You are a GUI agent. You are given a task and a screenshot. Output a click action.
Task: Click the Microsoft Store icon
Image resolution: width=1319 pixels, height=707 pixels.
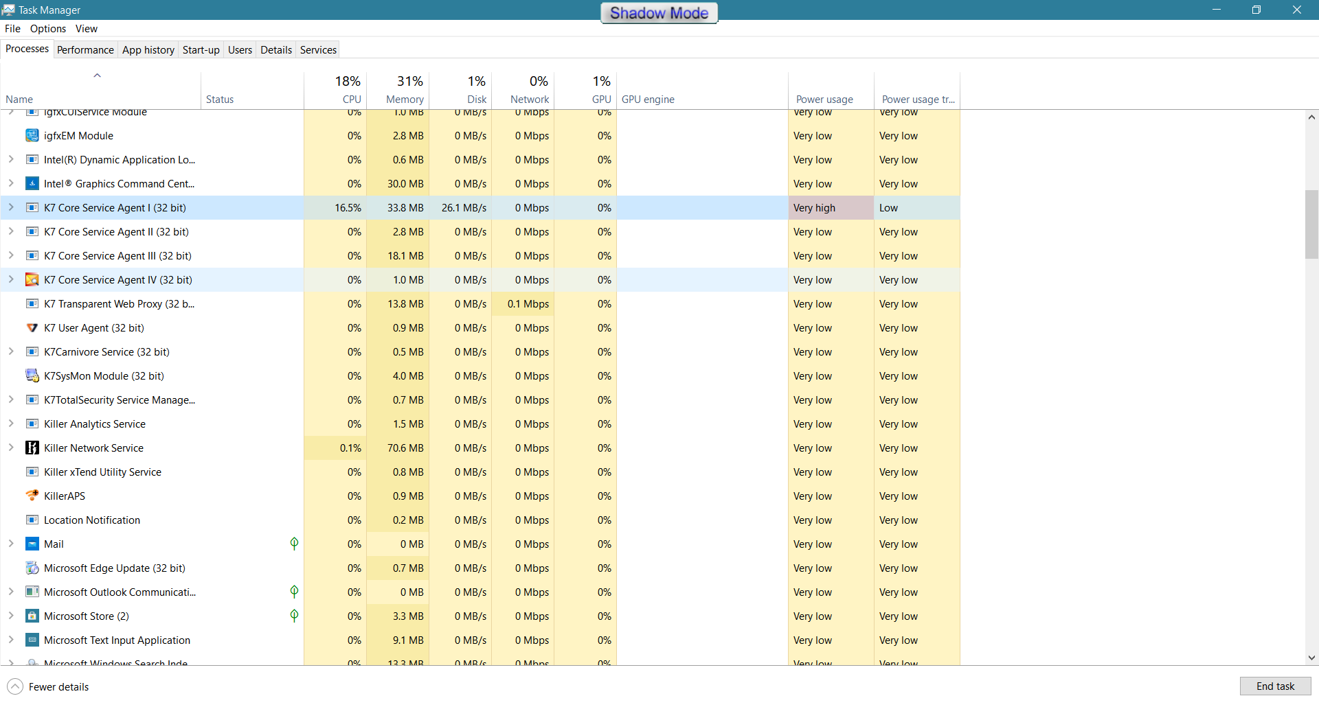32,616
